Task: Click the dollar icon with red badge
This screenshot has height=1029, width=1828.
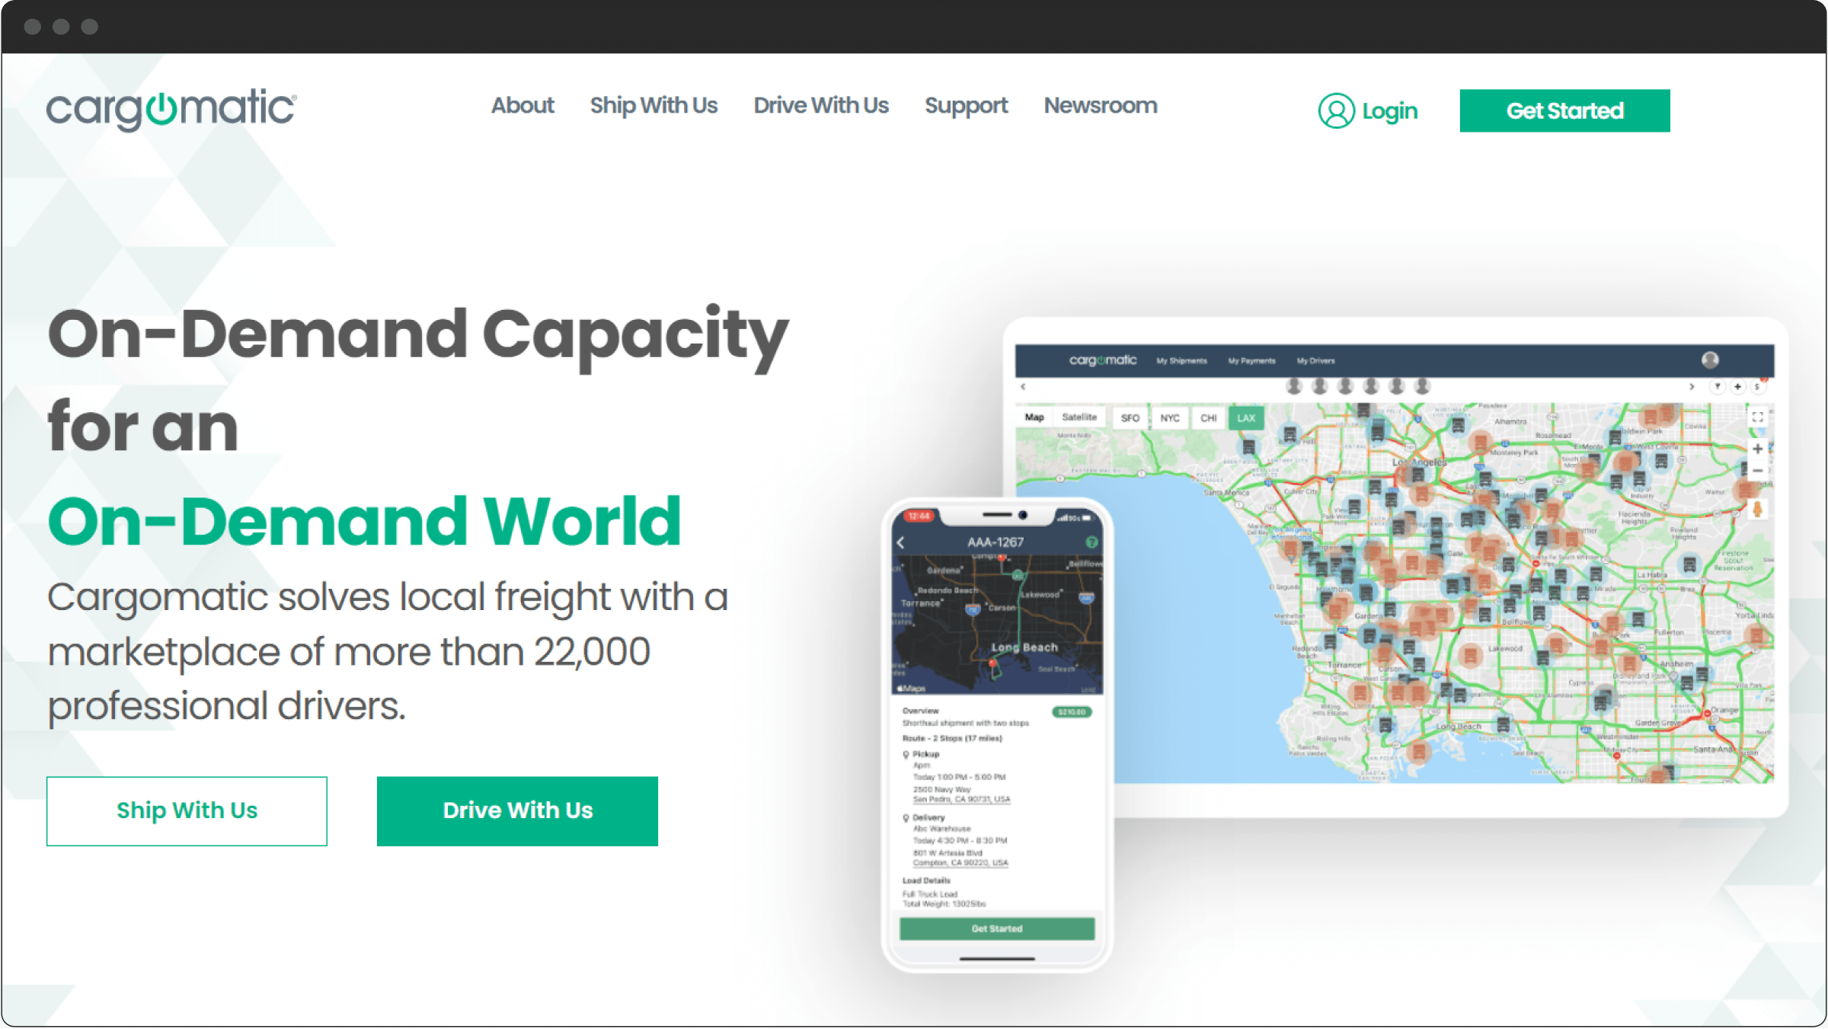Action: coord(1758,386)
